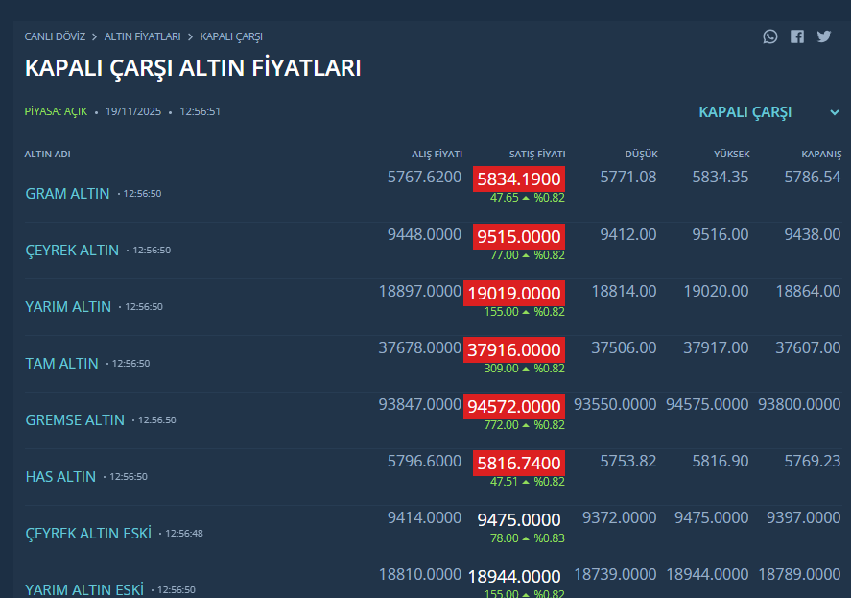The image size is (851, 598).
Task: Open Çeyrek Altın Eski details
Action: pos(88,533)
